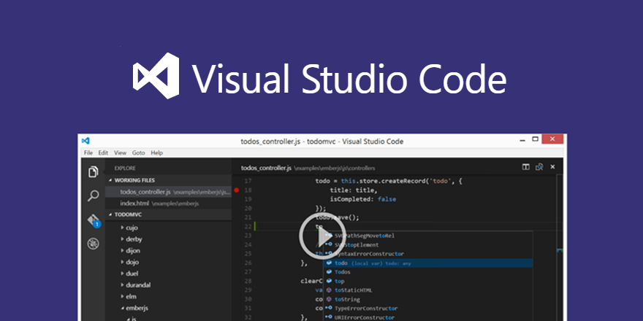Minimize the Visual Studio Code window
643x321 pixels.
pos(522,139)
